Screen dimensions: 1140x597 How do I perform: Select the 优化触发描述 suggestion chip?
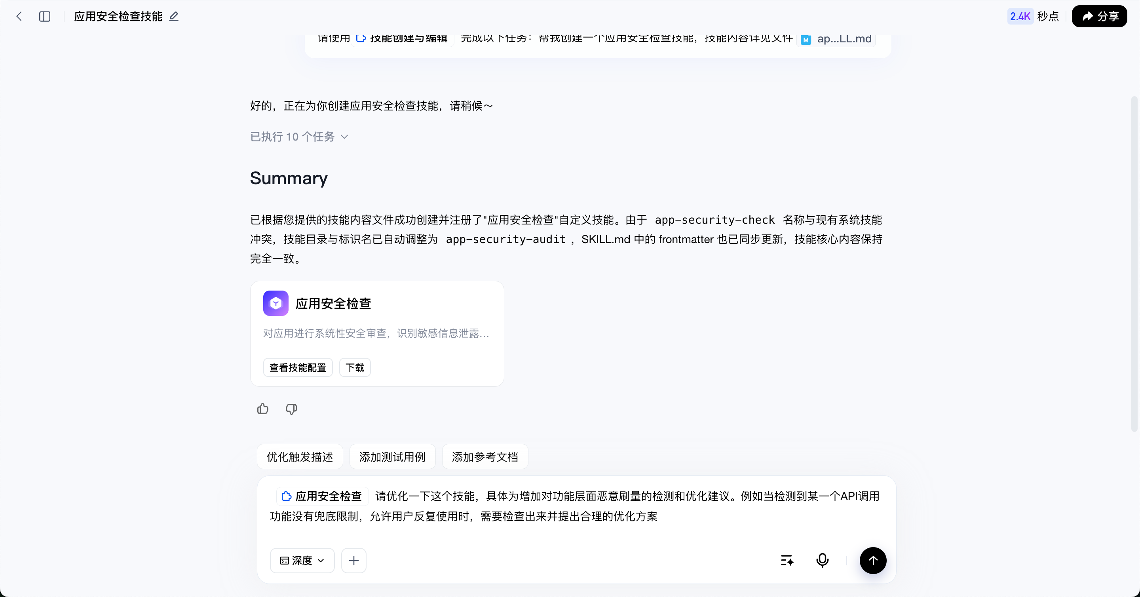pyautogui.click(x=300, y=457)
